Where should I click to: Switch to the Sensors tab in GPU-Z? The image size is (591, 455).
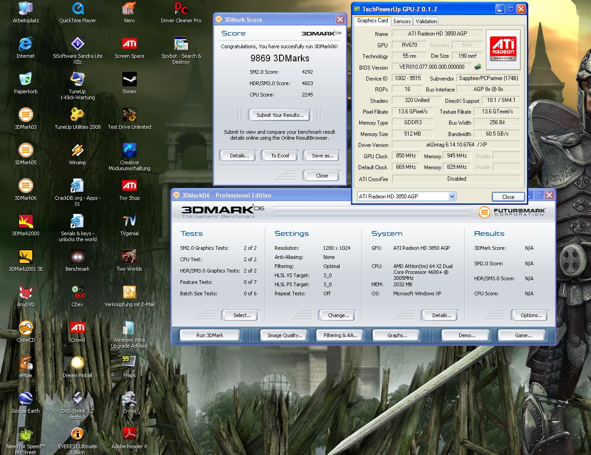pyautogui.click(x=402, y=21)
